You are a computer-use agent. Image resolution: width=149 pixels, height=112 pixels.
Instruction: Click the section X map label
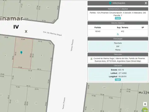click(x=26, y=31)
